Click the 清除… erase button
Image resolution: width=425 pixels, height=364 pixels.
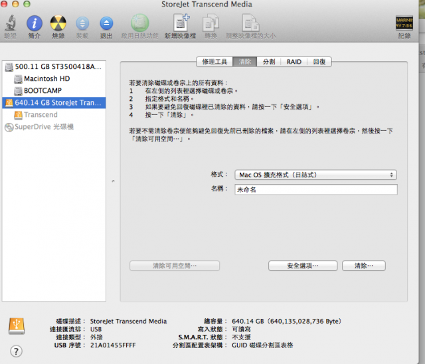(364, 266)
